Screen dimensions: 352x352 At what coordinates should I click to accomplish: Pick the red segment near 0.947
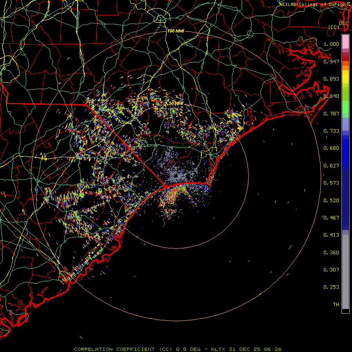tap(345, 59)
